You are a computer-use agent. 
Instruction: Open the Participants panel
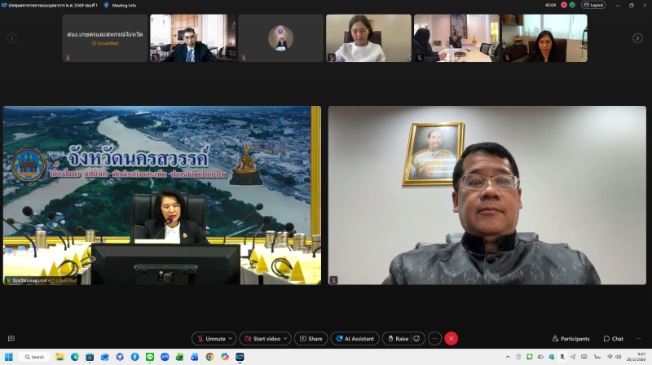570,338
